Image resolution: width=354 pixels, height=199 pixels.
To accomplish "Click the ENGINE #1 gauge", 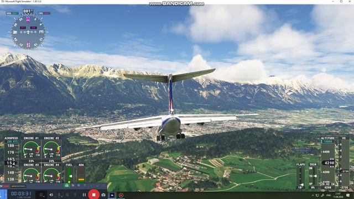I will pyautogui.click(x=31, y=150).
